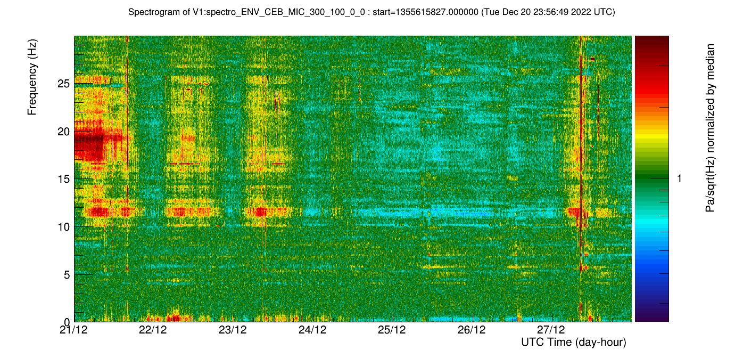Click the 21/12 time axis label

coord(74,330)
